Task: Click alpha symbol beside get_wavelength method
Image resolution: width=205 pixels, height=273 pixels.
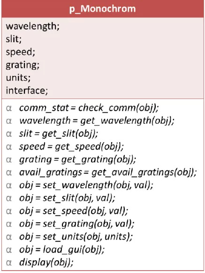Action: click(x=9, y=121)
